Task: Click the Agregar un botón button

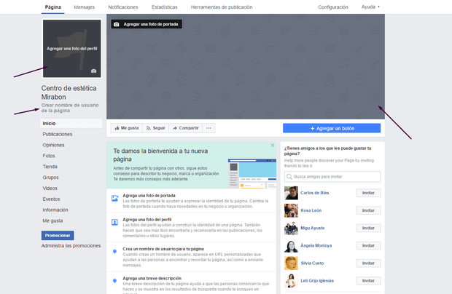Action: click(x=332, y=128)
